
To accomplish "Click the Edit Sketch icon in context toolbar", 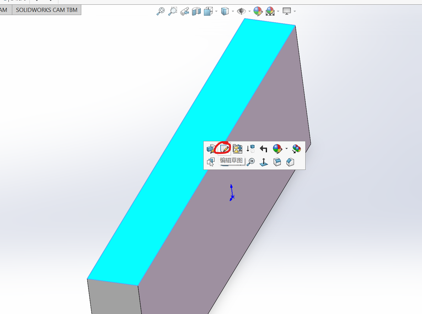I will [x=224, y=148].
